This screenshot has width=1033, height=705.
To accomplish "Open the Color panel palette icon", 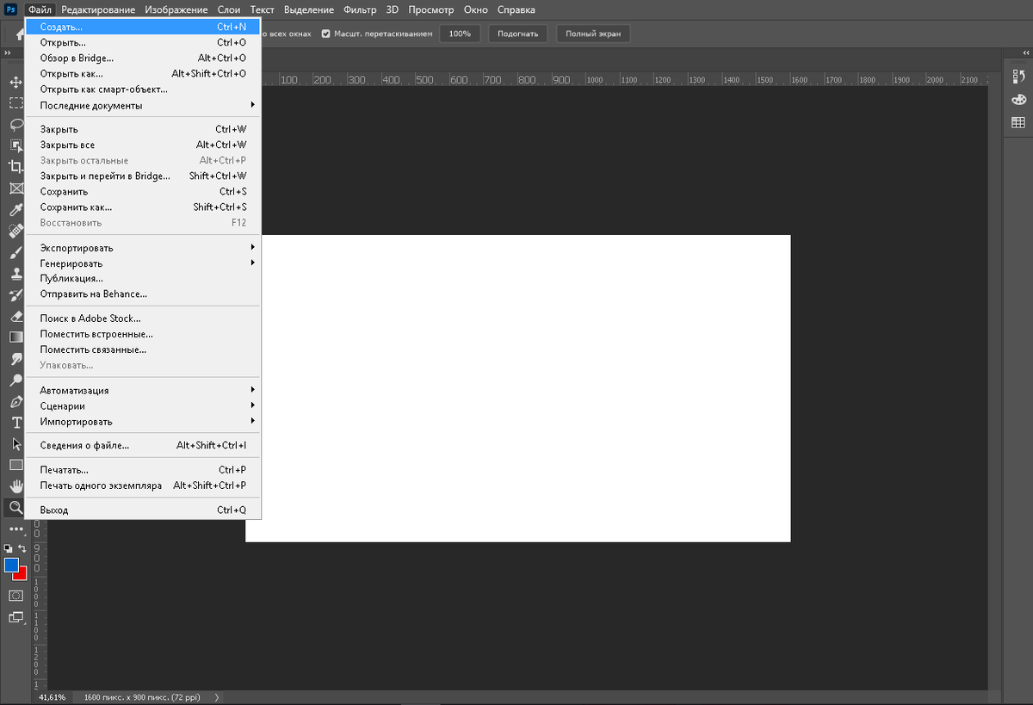I will pyautogui.click(x=1018, y=99).
